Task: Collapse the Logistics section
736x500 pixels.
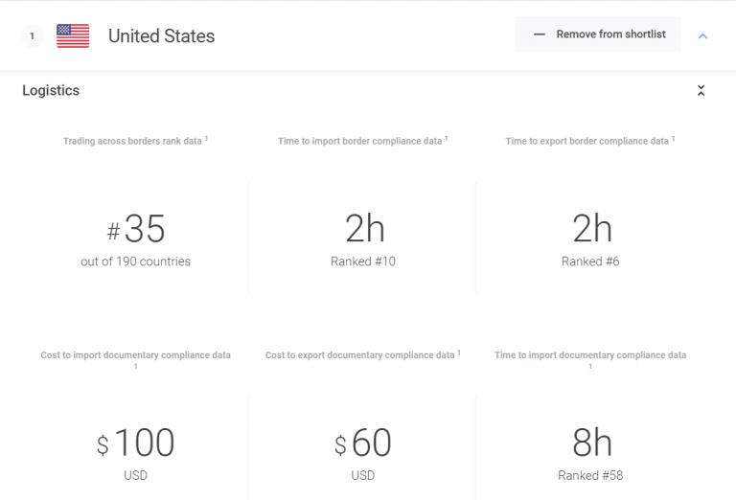Action: tap(701, 91)
